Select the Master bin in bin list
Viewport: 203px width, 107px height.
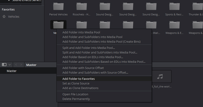(x=12, y=71)
